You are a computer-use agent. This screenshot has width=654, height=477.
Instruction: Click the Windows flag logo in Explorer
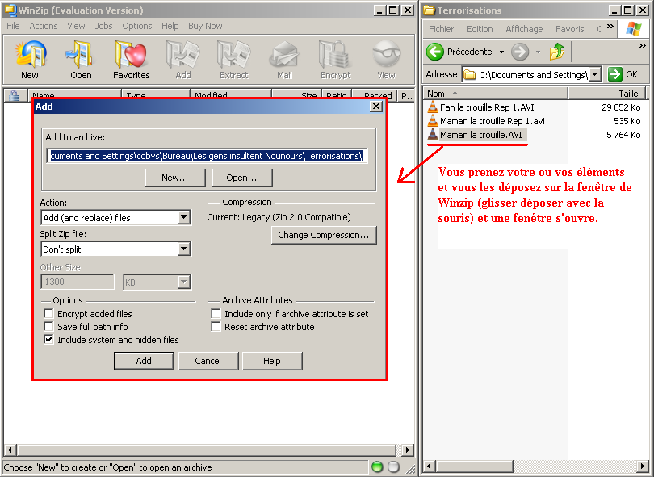click(x=634, y=29)
